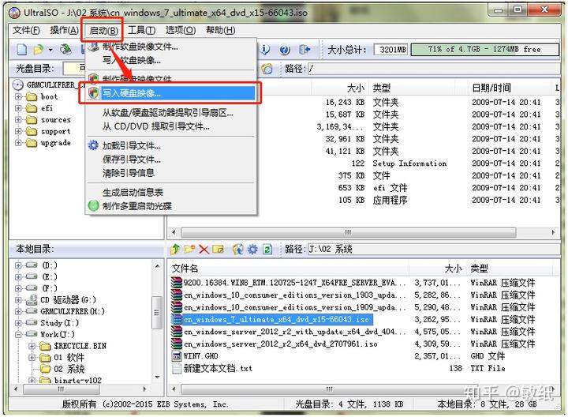The width and height of the screenshot is (568, 417).
Task: Click the New file toolbar icon
Action: click(x=22, y=49)
